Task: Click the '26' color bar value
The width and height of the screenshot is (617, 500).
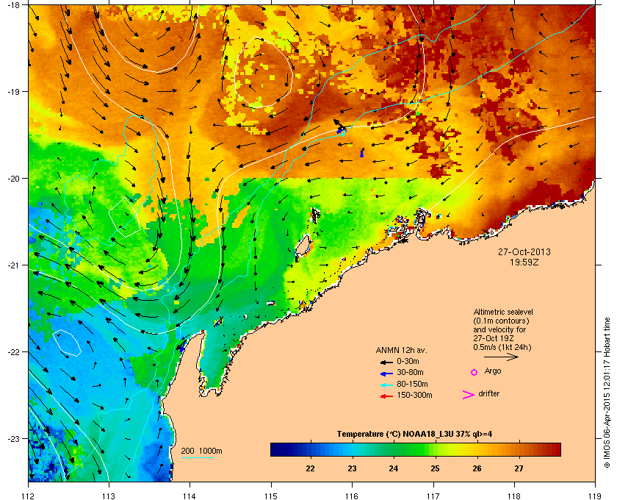Action: click(477, 468)
